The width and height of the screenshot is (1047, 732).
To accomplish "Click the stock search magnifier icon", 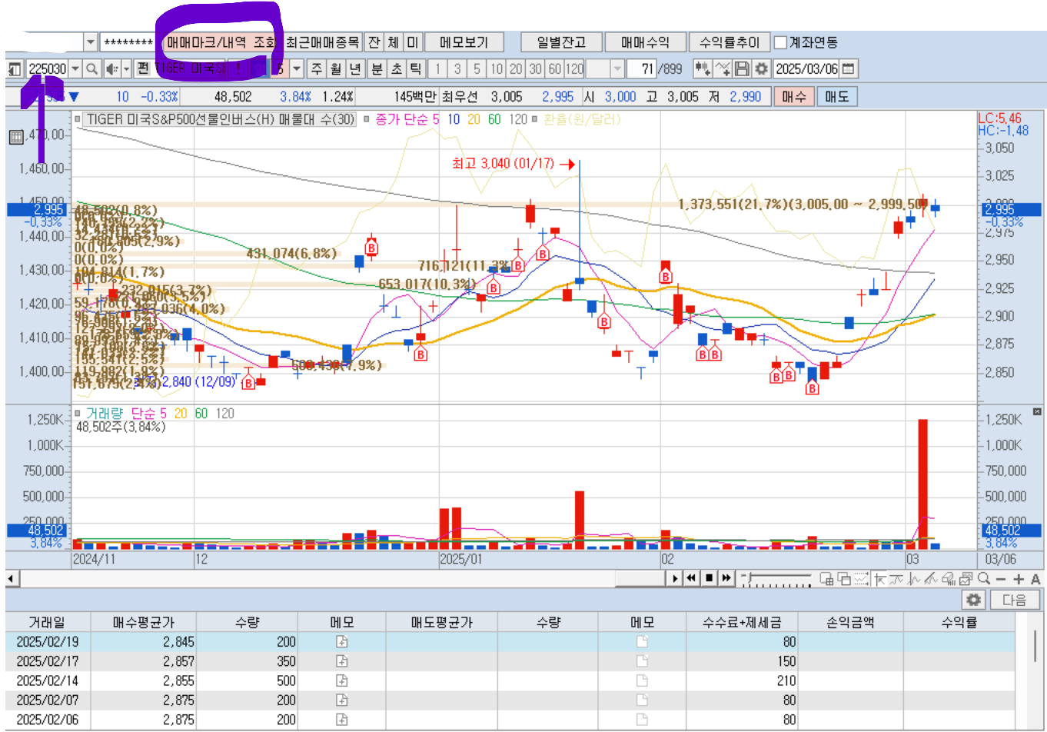I will pos(91,69).
